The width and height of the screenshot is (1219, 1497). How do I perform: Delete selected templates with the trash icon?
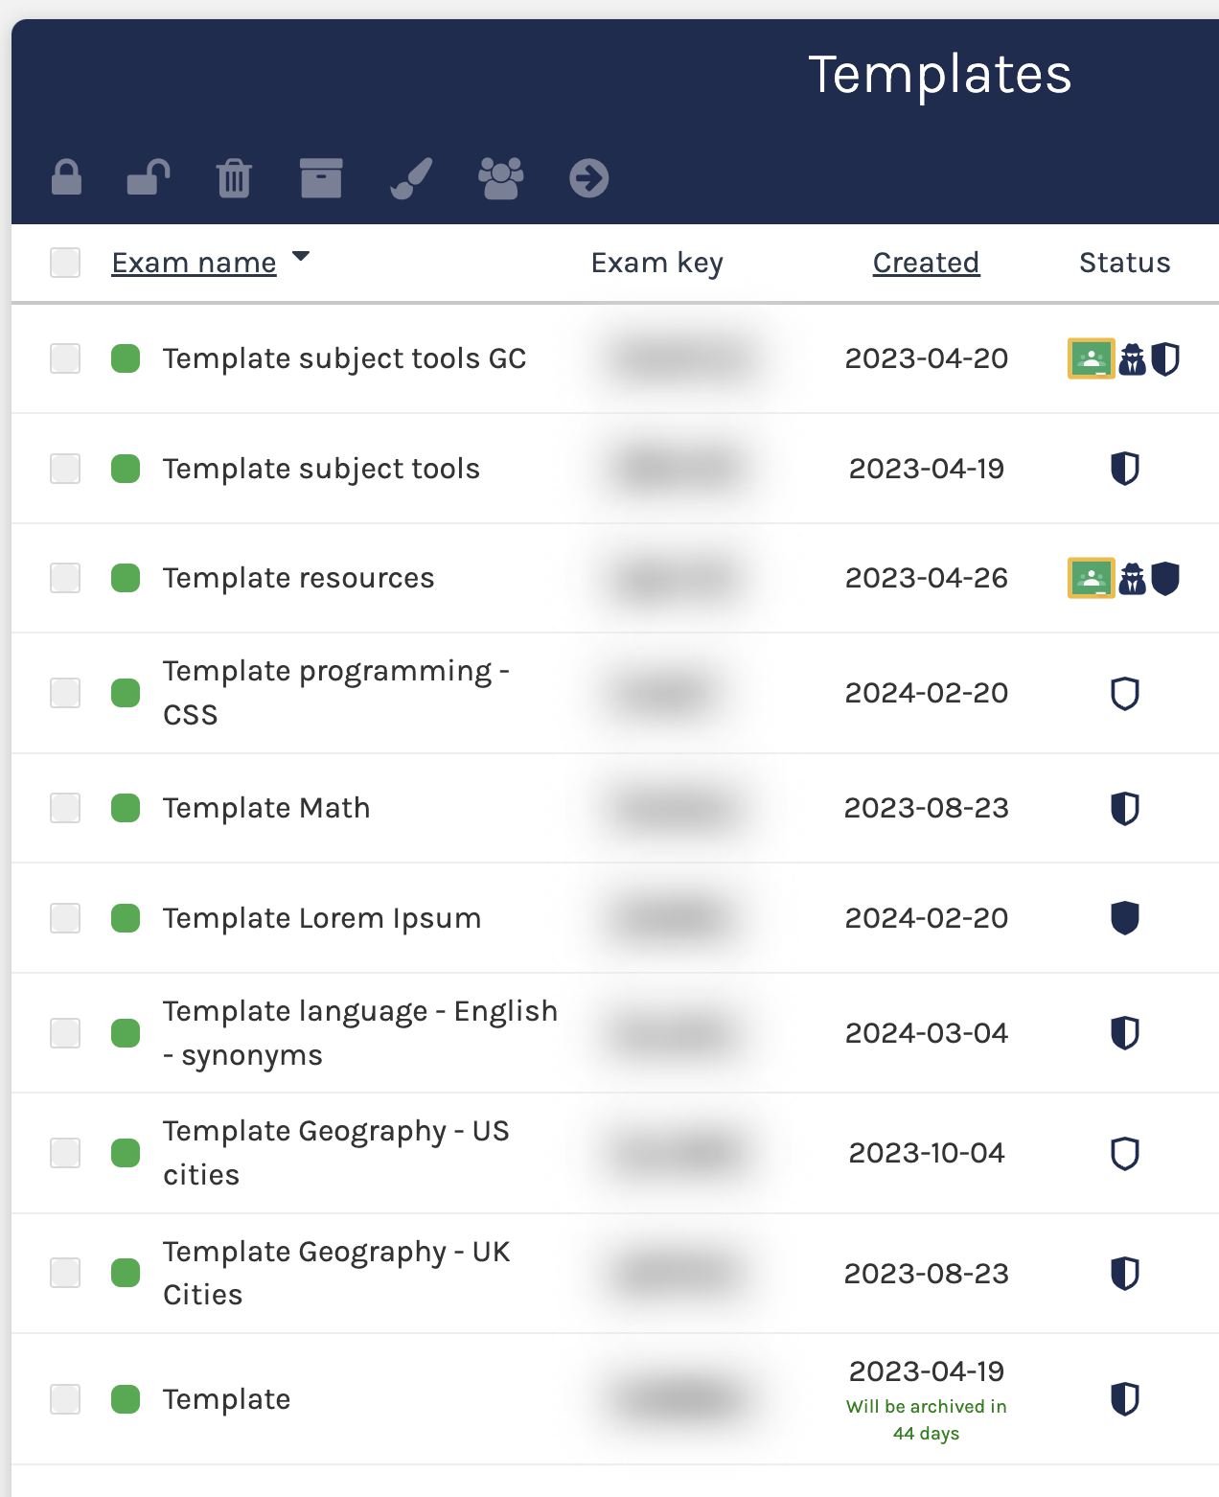pyautogui.click(x=233, y=177)
